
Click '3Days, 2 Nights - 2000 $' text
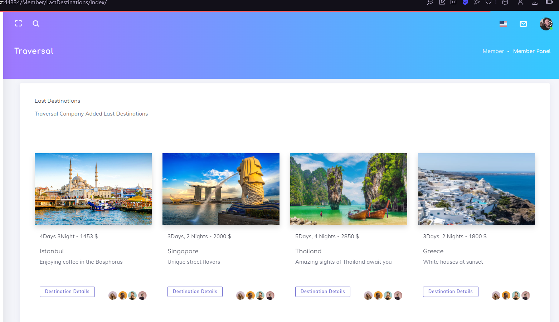tap(199, 236)
